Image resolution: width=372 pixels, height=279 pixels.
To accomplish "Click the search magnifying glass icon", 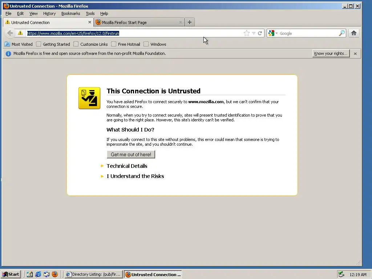I will (x=341, y=33).
